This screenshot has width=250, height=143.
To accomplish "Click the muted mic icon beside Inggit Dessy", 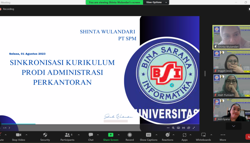I will 216,71.
